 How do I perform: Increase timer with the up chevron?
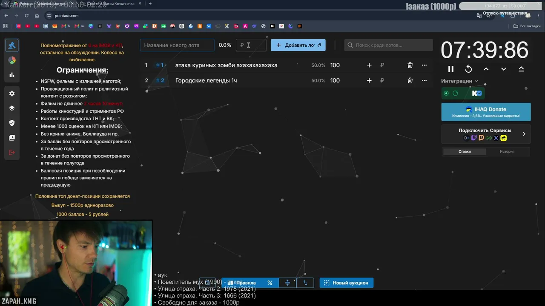486,69
